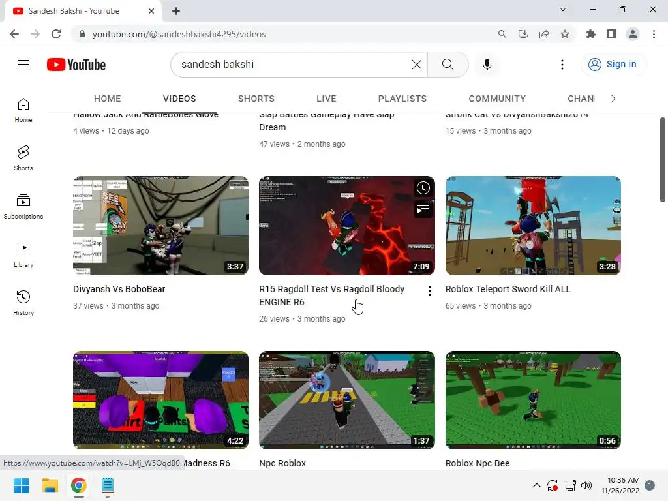
Task: Open the 3:37 BoboBear video thumbnail
Action: pos(160,225)
